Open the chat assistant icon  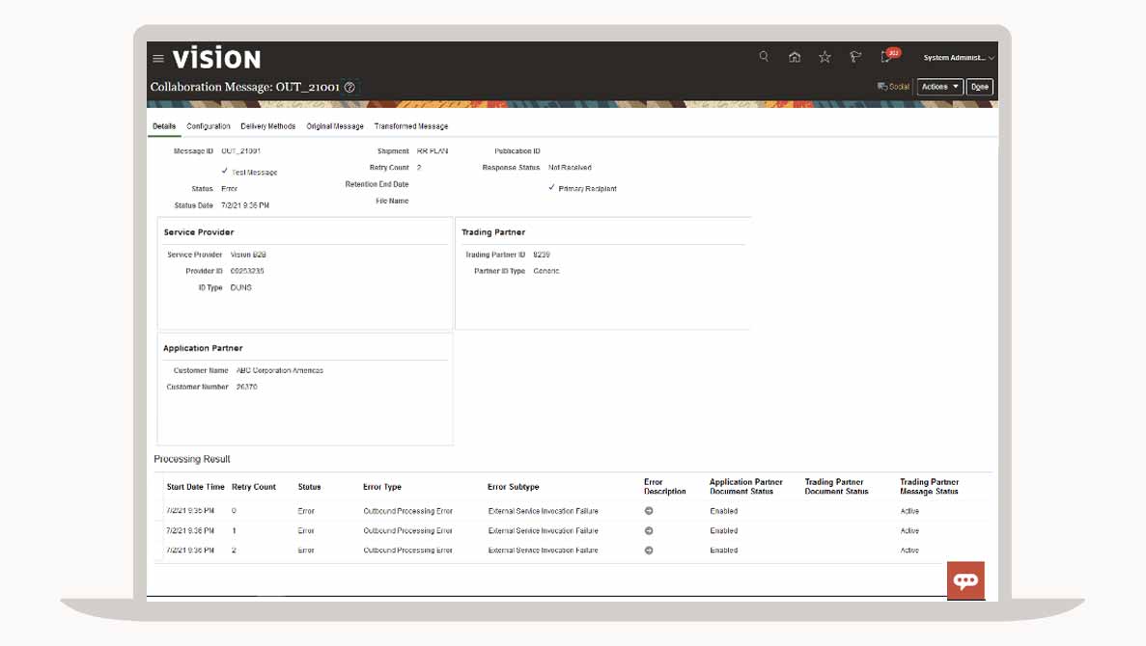pyautogui.click(x=965, y=580)
